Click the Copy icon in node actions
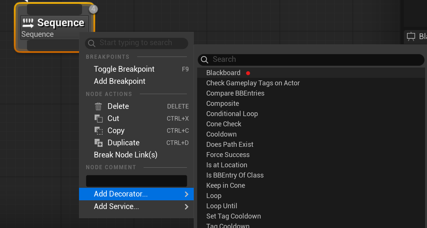This screenshot has height=228, width=427. pos(98,131)
